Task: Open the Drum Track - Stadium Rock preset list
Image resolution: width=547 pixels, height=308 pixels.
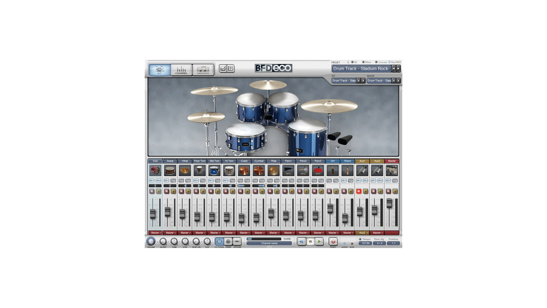Action: coord(361,69)
